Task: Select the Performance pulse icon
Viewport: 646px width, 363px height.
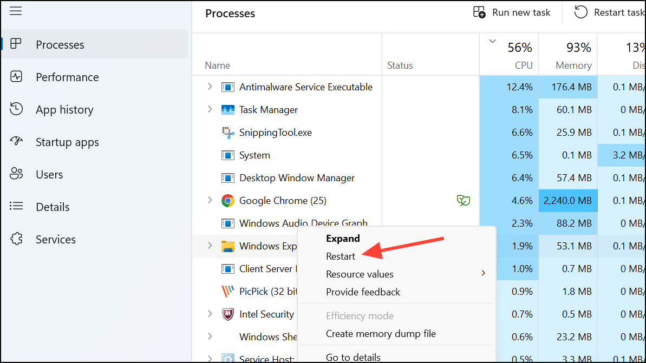Action: pos(15,77)
